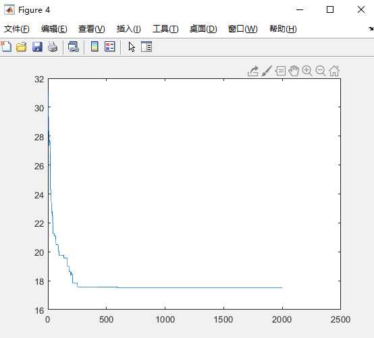The width and height of the screenshot is (374, 338).
Task: Open the 编辑(E) menu
Action: (54, 29)
